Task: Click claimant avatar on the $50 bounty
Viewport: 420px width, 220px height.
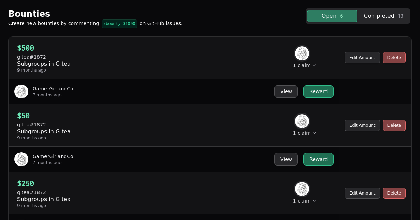Action: click(302, 121)
